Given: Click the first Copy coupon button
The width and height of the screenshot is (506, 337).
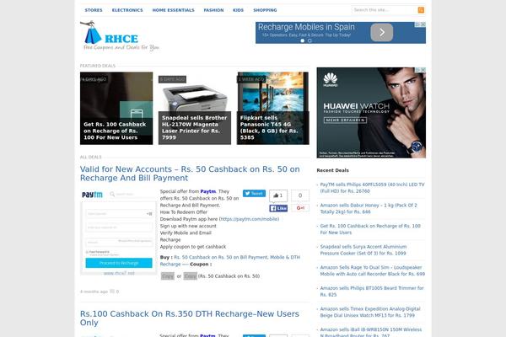Looking at the screenshot, I should (168, 276).
